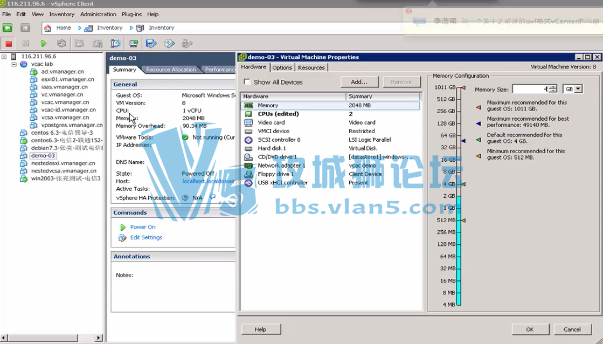Select esxi01.vmanager.cn in the inventory tree
This screenshot has width=603, height=344.
68,79
